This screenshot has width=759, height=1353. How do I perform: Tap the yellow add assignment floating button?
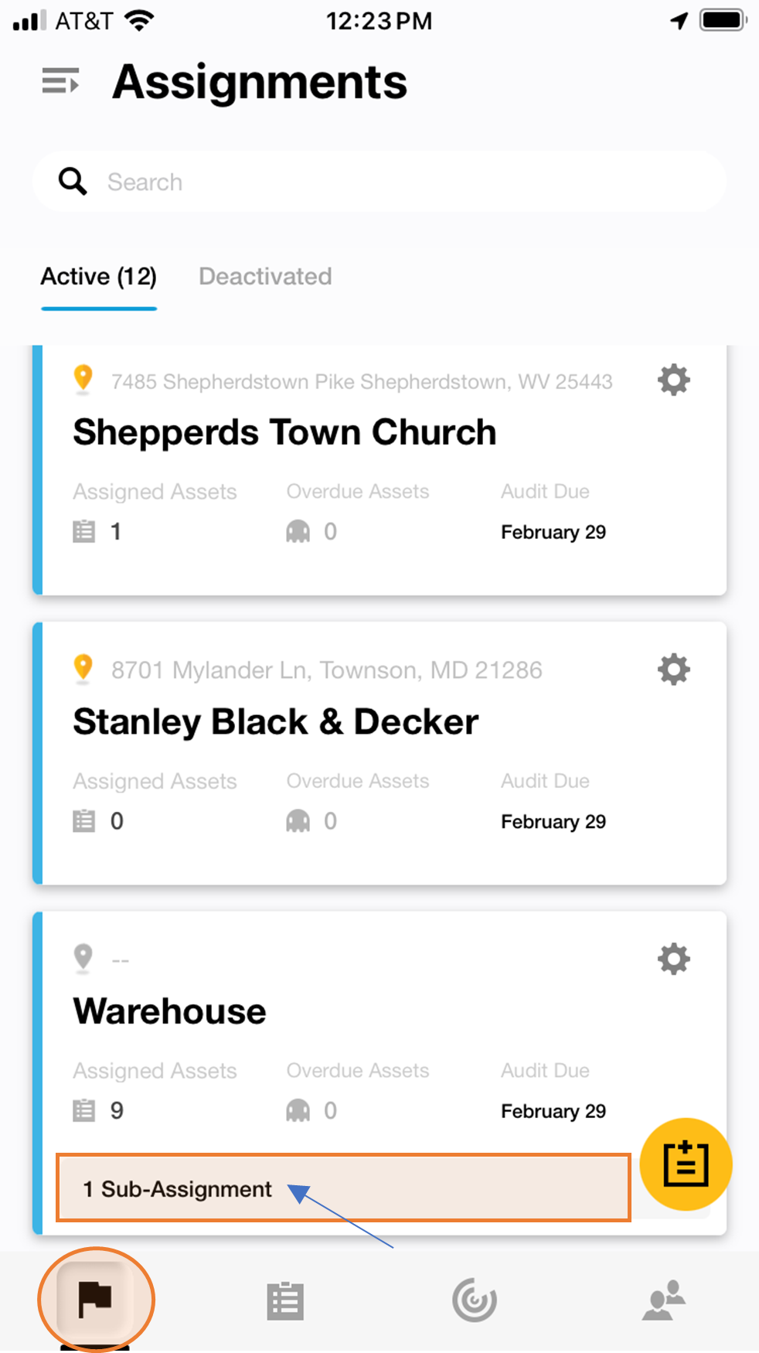686,1164
